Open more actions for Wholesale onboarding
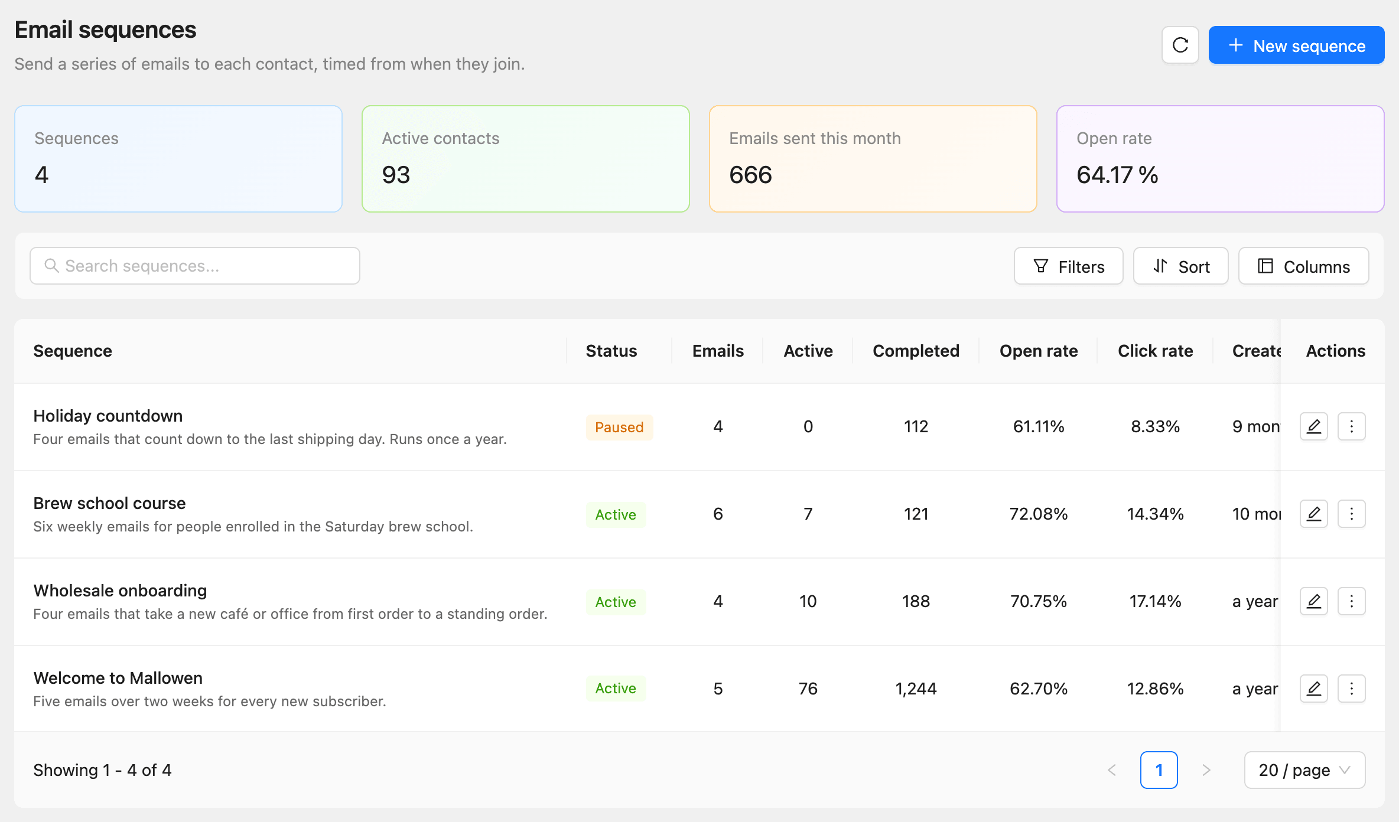This screenshot has width=1399, height=822. [1351, 601]
